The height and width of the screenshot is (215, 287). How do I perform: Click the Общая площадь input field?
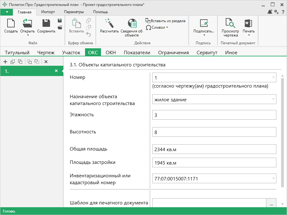214,149
